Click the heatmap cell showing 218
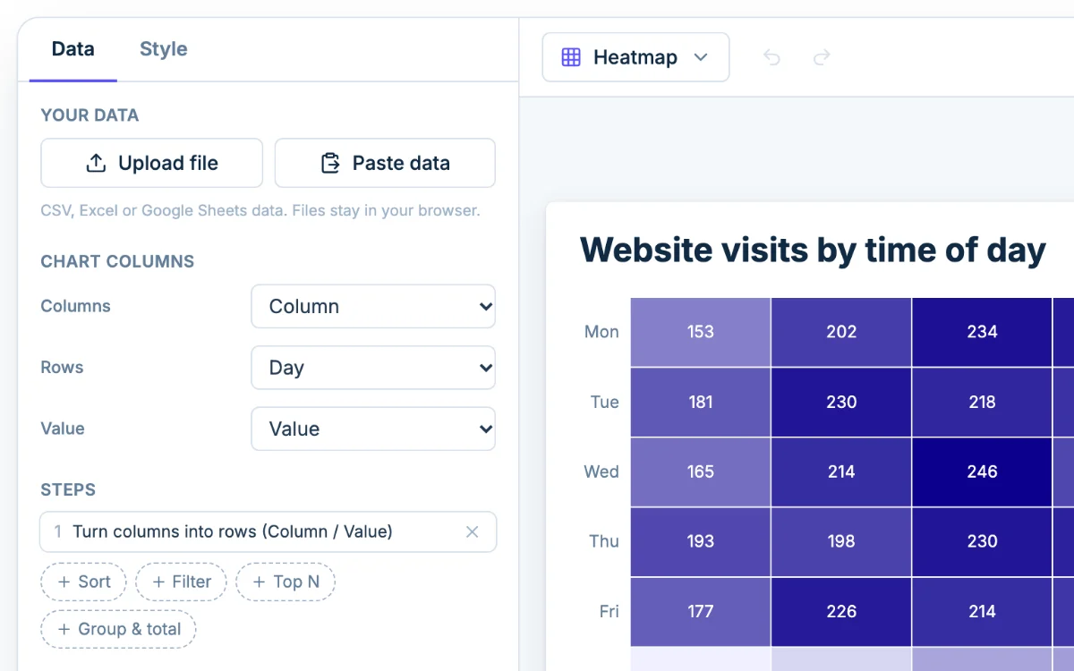The height and width of the screenshot is (671, 1074). point(983,402)
